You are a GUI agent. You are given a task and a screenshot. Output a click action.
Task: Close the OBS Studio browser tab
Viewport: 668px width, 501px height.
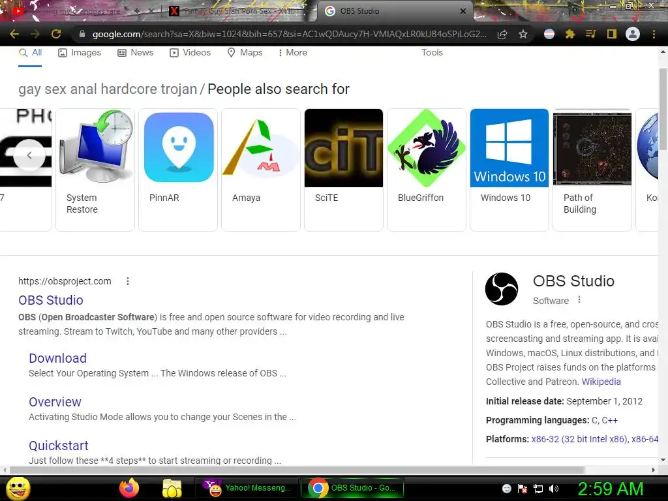463,11
